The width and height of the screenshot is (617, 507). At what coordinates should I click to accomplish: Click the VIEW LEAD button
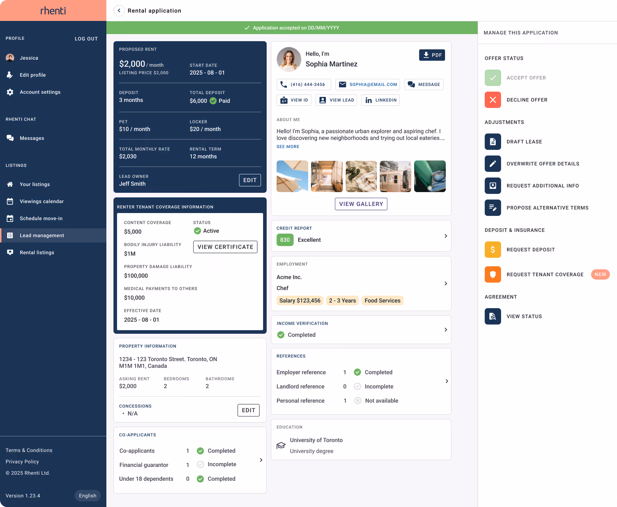[x=336, y=100]
